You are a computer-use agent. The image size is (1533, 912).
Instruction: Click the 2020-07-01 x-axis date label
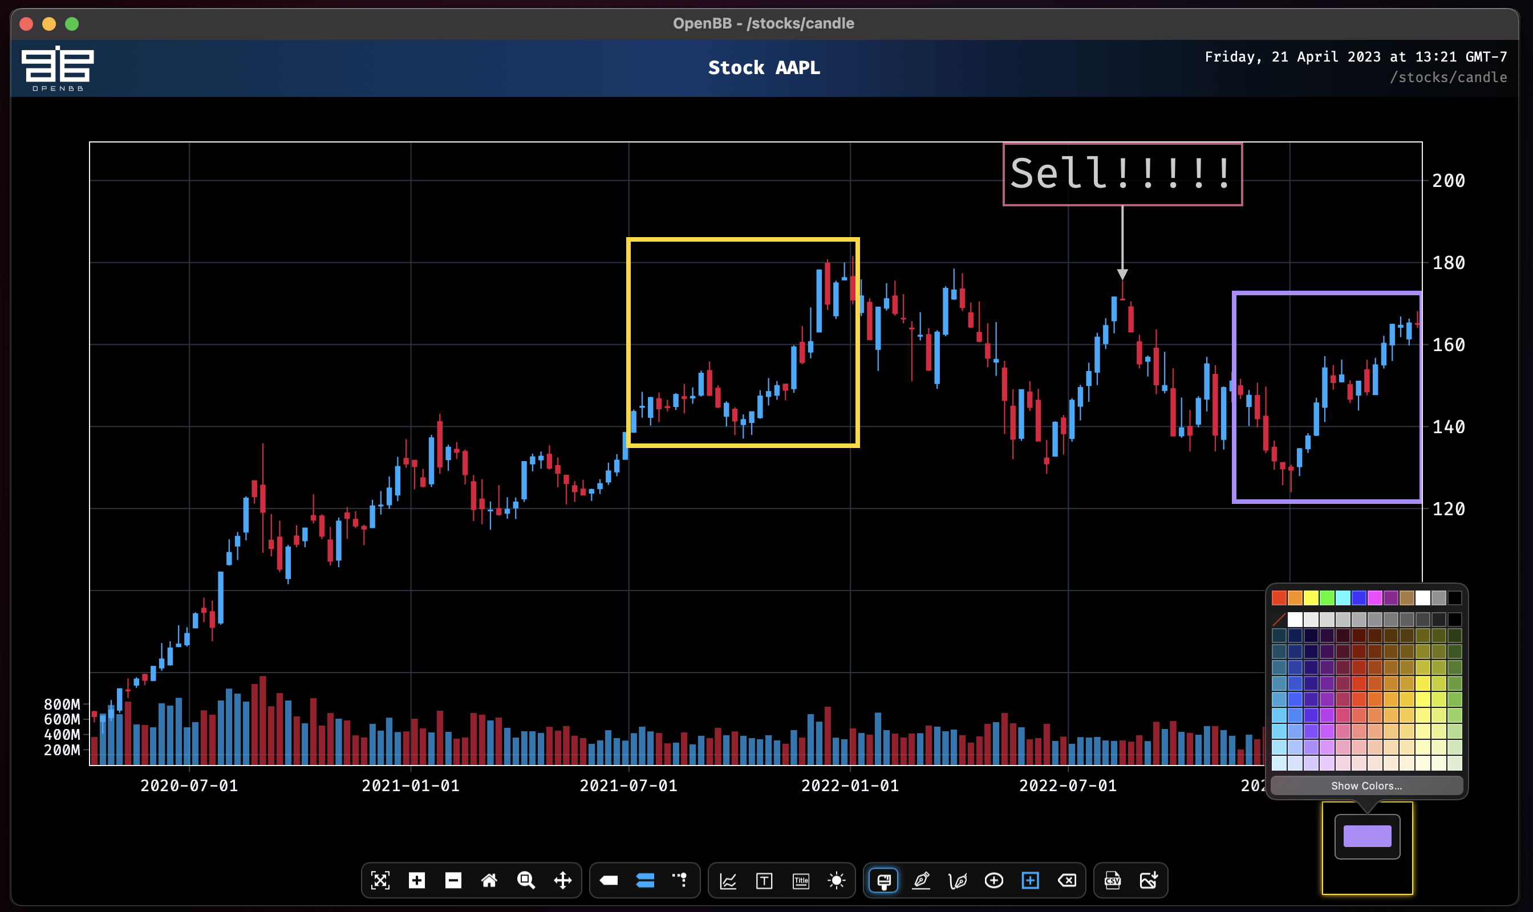coord(189,785)
